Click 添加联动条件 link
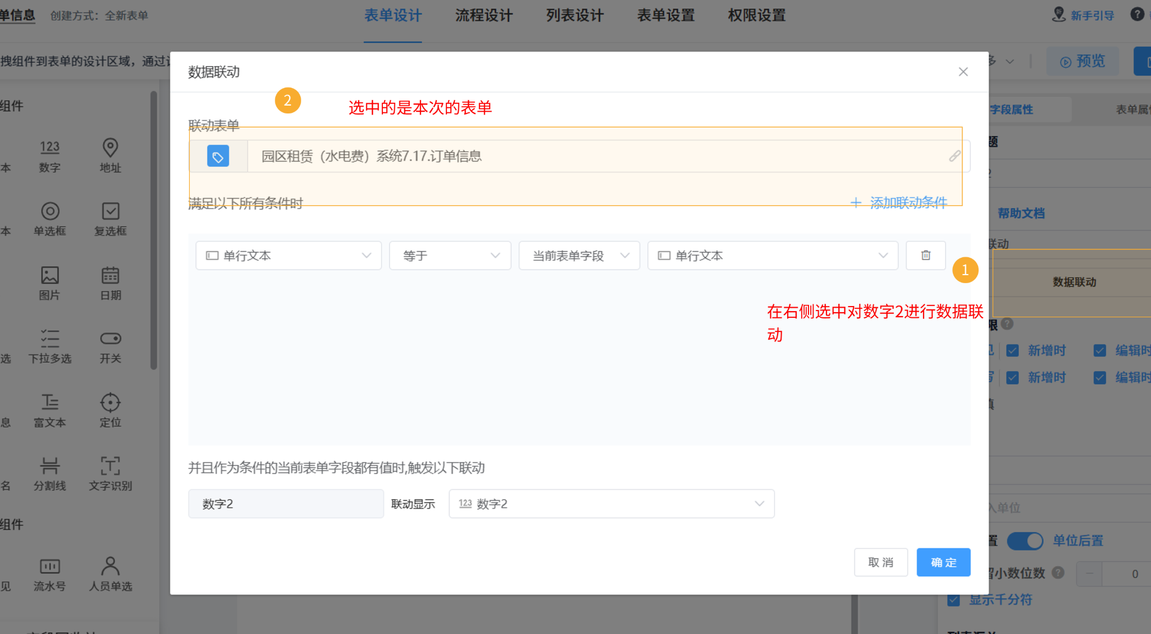Viewport: 1151px width, 634px height. [898, 202]
